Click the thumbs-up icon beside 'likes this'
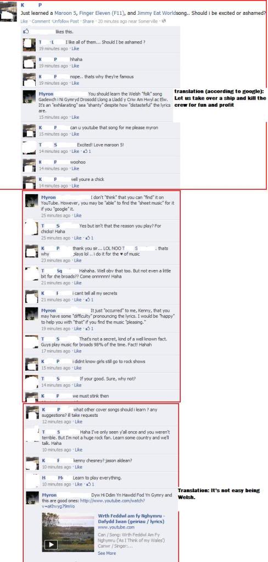Screen dimensions: 268x562 pos(26,31)
